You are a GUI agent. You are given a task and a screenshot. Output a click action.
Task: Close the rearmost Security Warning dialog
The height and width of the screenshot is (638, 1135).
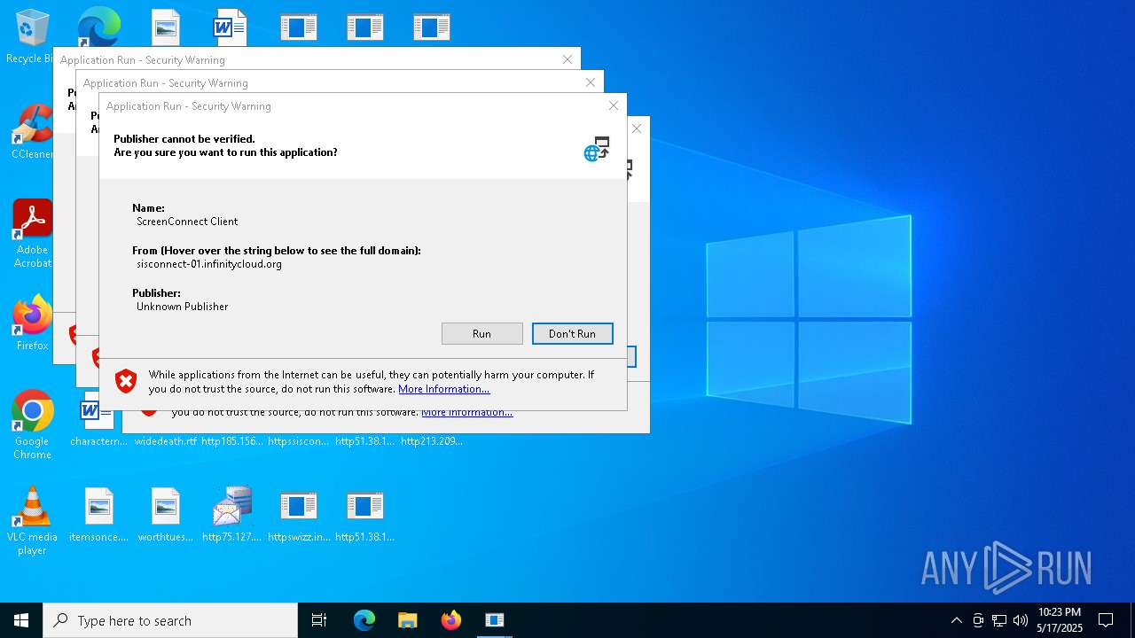pyautogui.click(x=567, y=59)
